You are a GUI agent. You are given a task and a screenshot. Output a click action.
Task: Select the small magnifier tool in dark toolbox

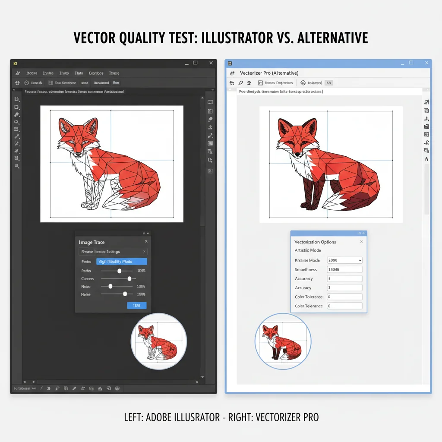click(17, 122)
